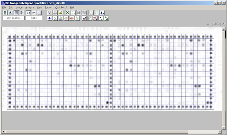Open the gray table grid icon
The width and height of the screenshot is (227, 135).
click(x=79, y=13)
